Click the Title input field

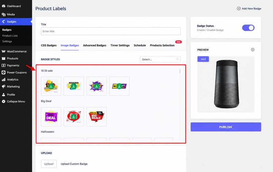pyautogui.click(x=111, y=31)
